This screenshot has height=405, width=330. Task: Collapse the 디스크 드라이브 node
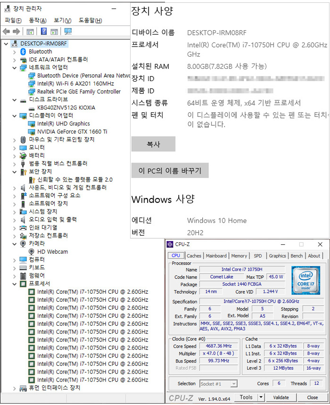pyautogui.click(x=15, y=100)
